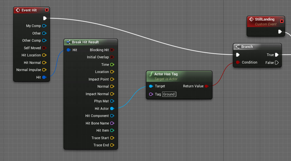Click the Return Value output pin
The width and height of the screenshot is (291, 161).
tap(206, 86)
